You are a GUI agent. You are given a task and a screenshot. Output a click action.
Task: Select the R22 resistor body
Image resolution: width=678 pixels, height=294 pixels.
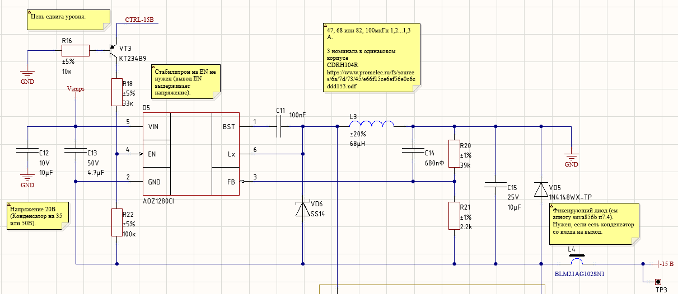116,222
